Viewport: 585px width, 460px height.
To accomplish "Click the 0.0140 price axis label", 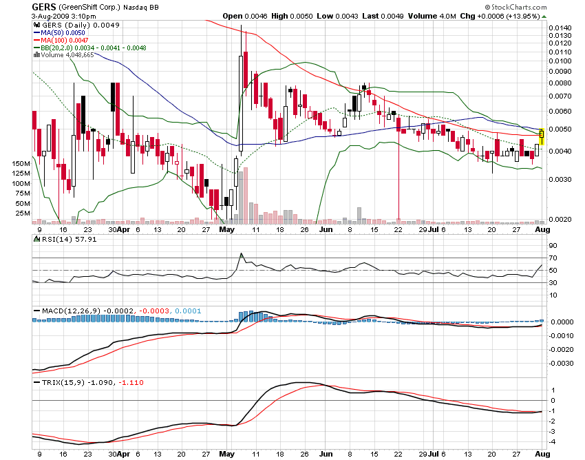I will [x=560, y=28].
